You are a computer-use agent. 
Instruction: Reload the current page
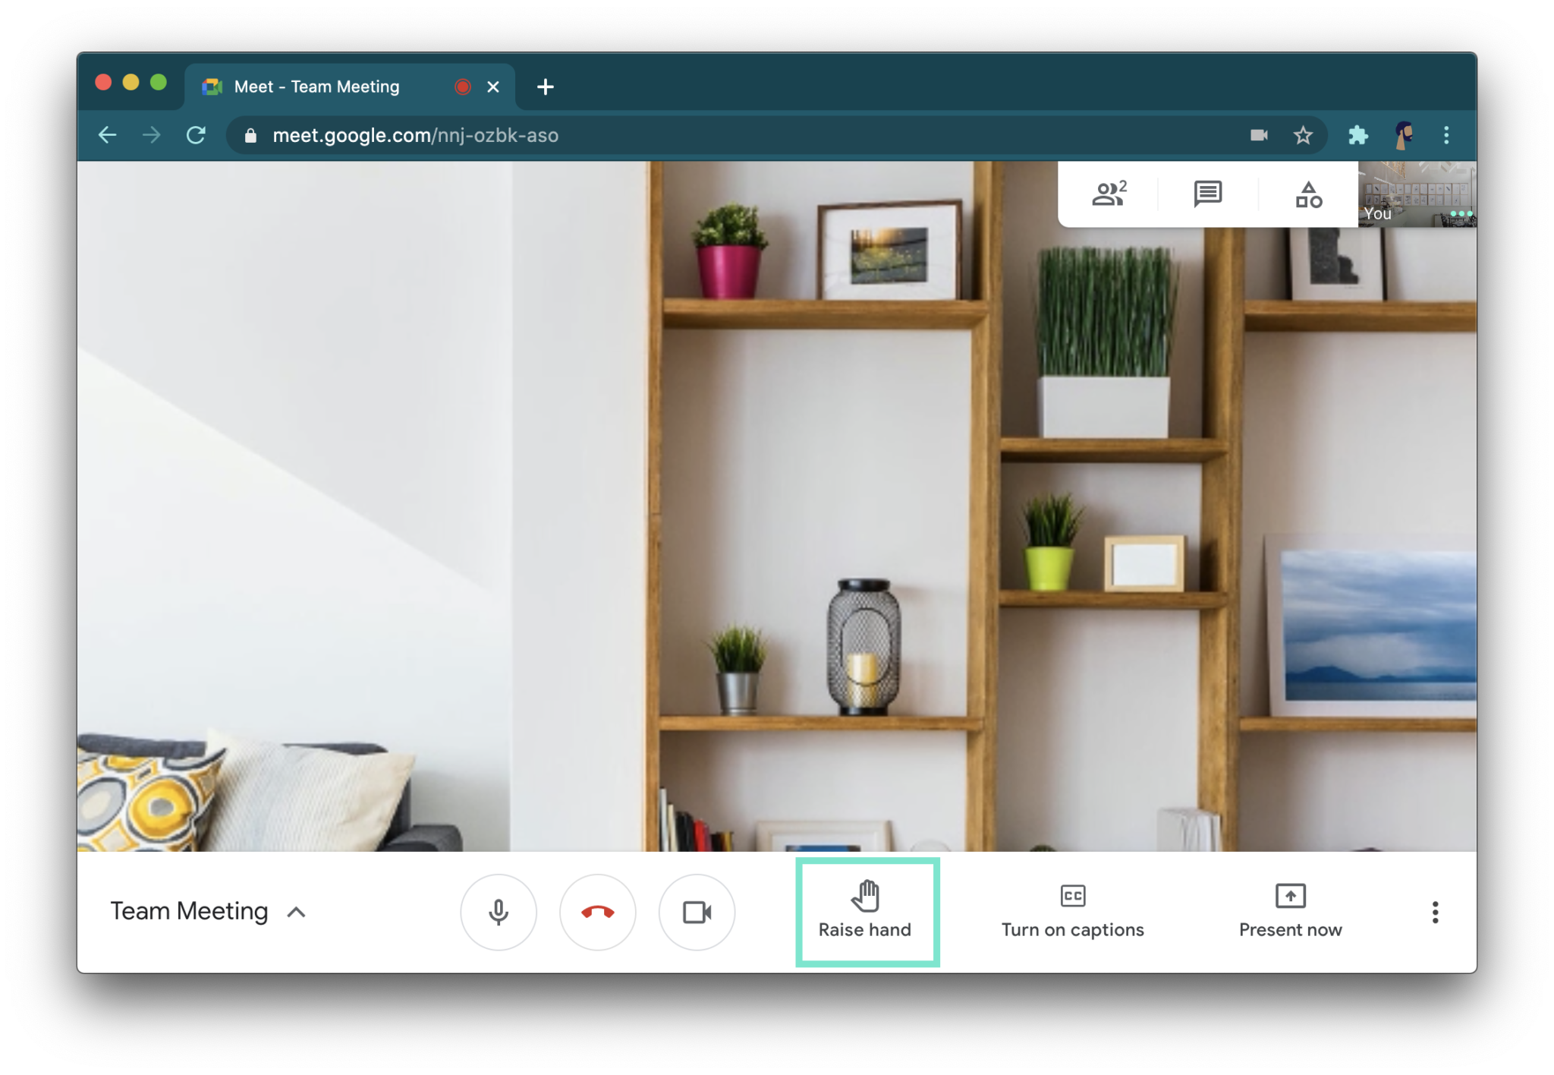click(x=197, y=135)
